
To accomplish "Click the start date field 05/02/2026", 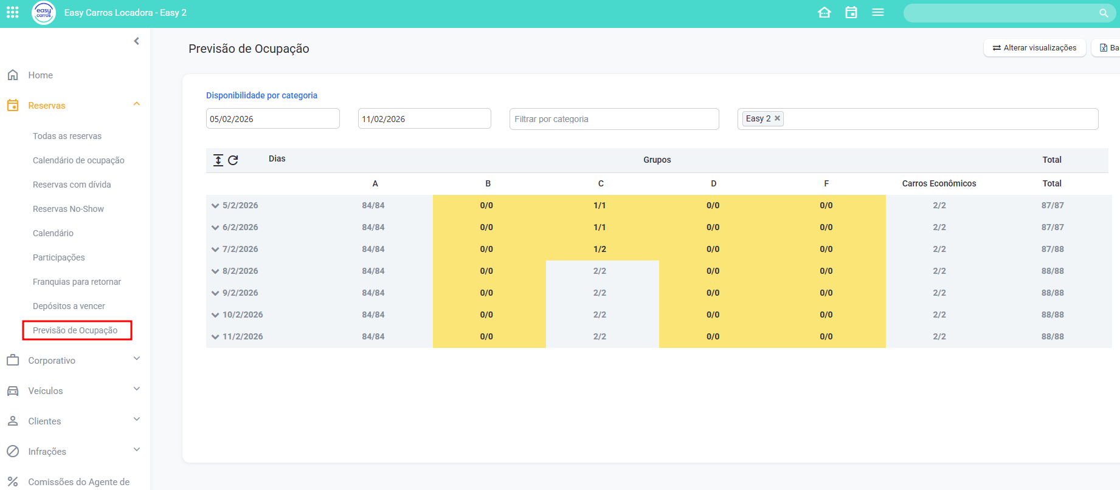I will pos(272,119).
